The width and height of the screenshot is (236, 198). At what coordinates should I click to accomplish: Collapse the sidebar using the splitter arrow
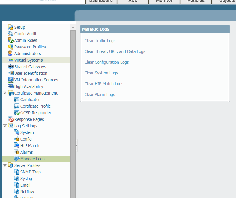(77, 145)
